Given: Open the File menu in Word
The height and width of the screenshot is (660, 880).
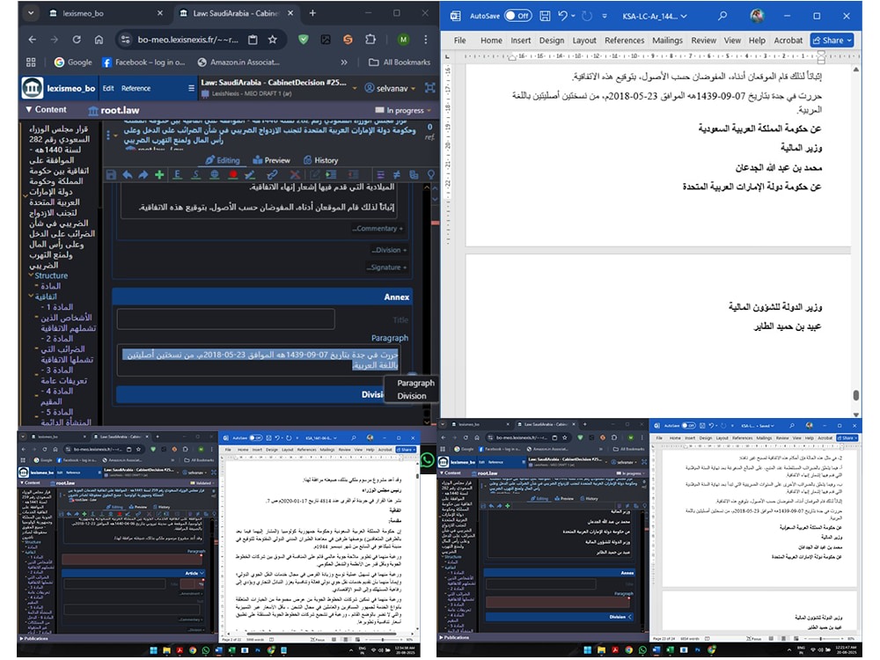Looking at the screenshot, I should [459, 40].
